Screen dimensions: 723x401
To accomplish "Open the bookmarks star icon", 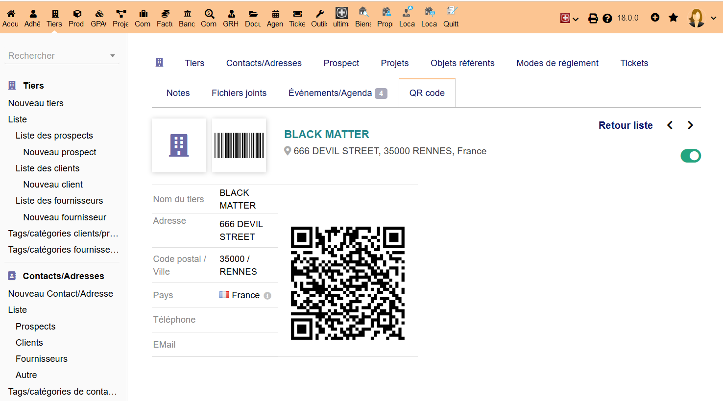I will 674,18.
